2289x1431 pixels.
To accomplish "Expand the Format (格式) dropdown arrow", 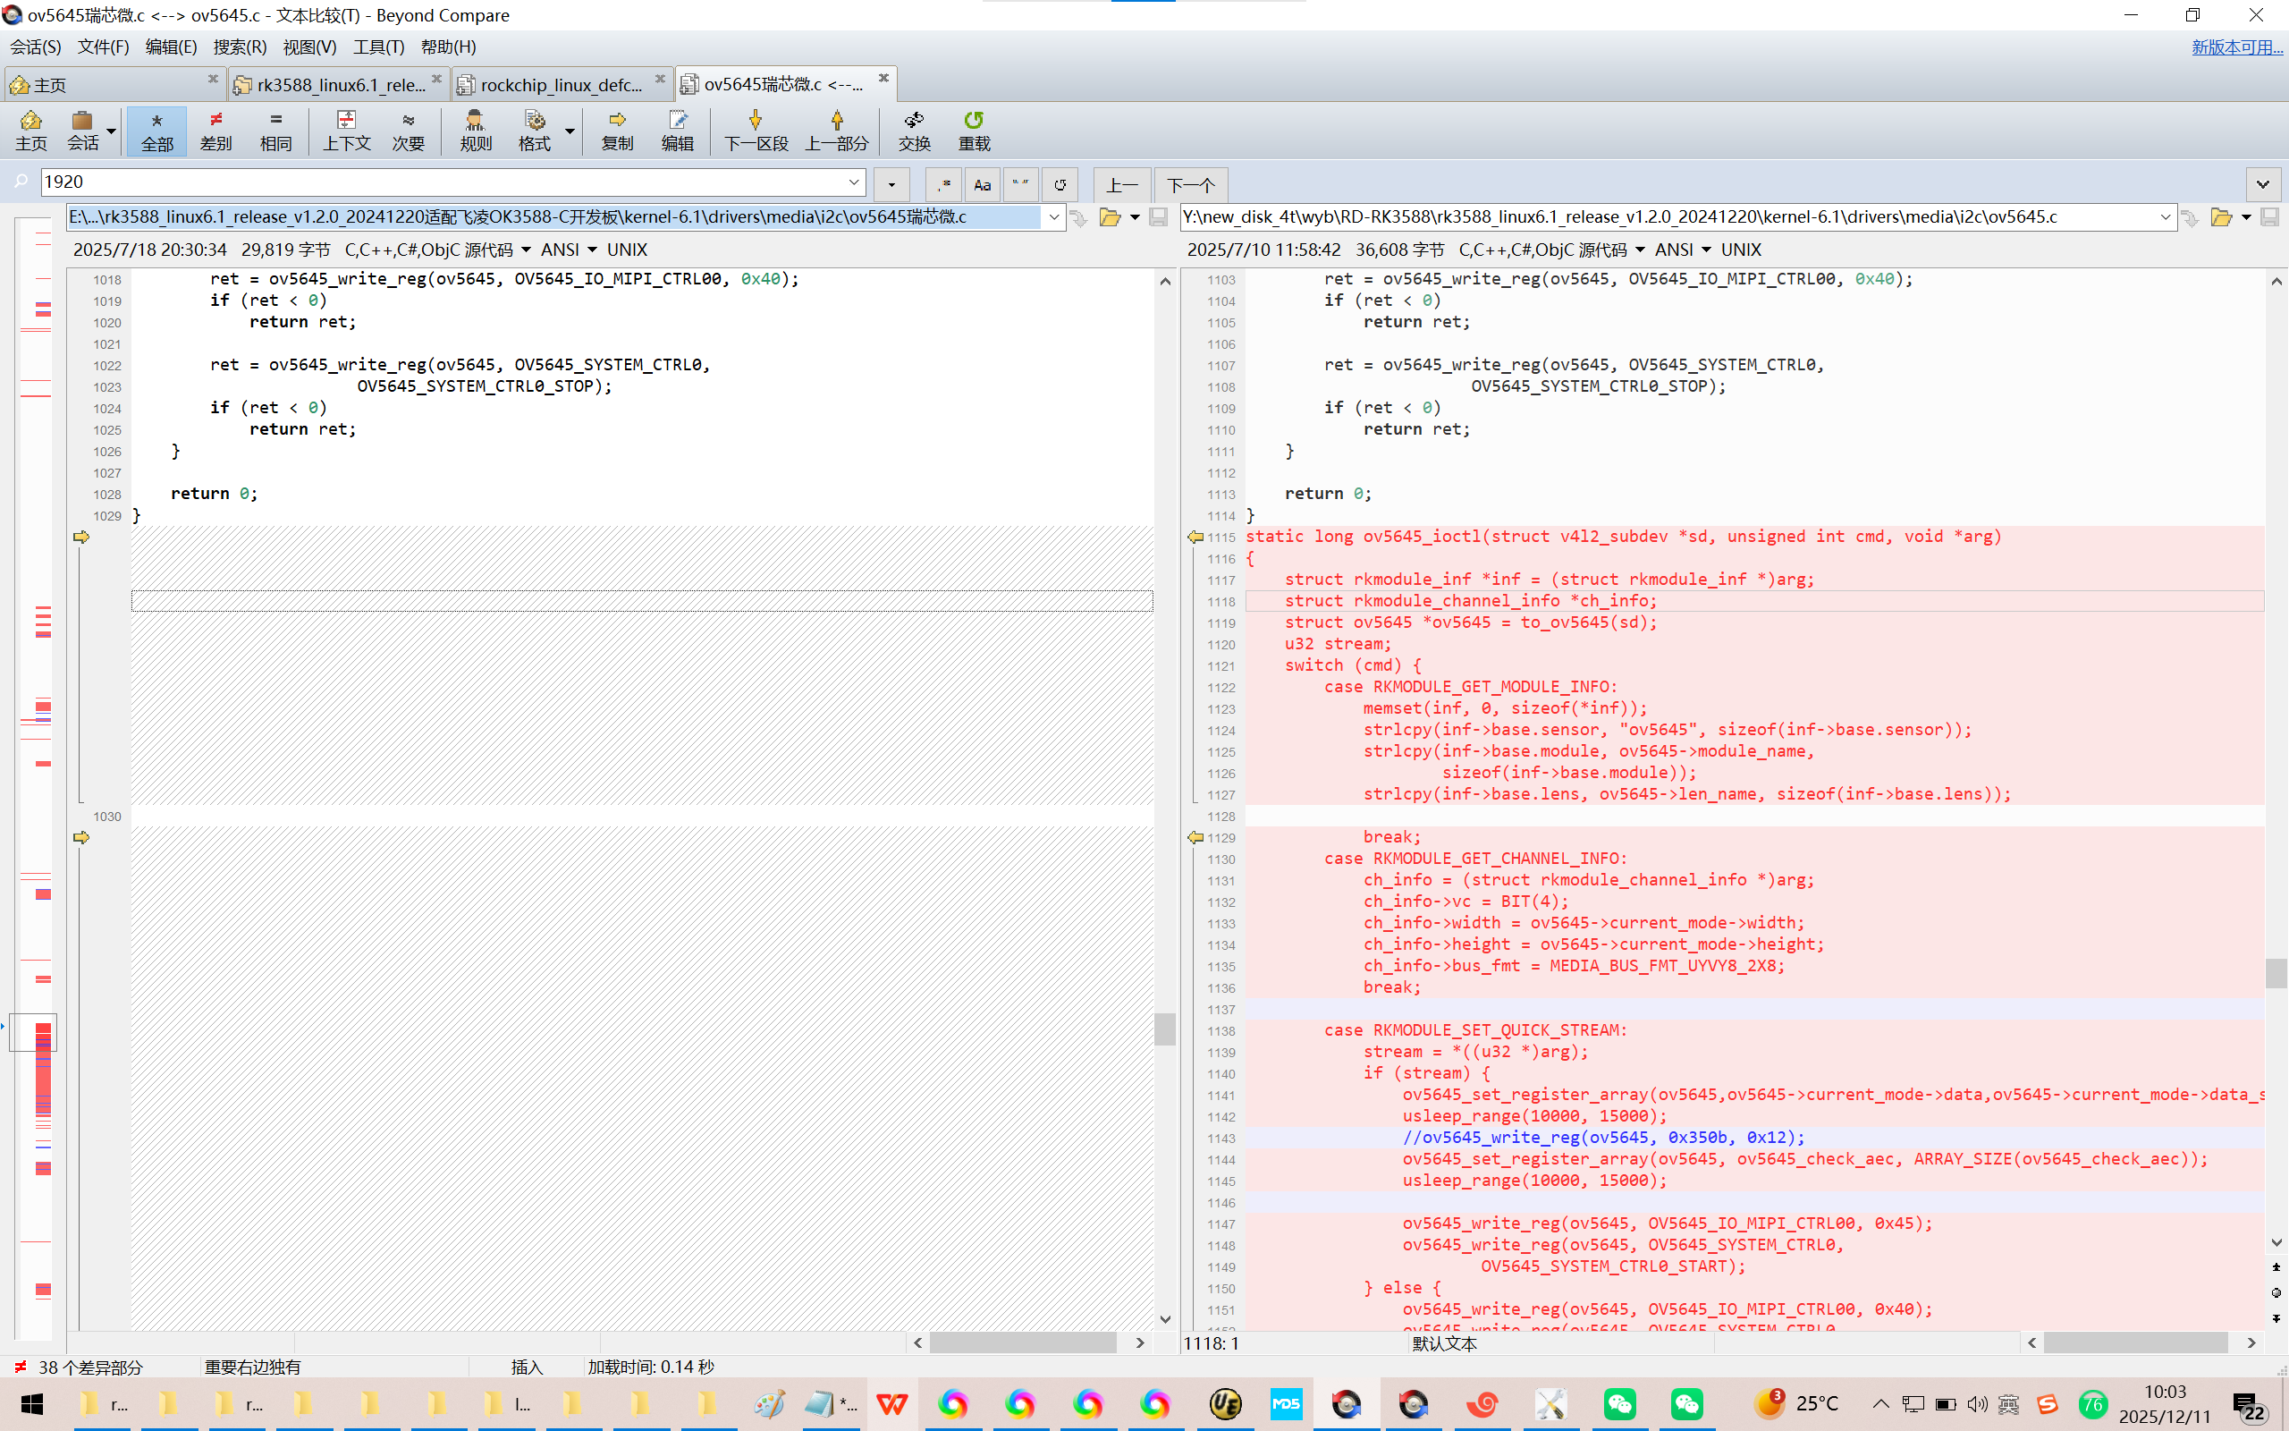I will click(570, 131).
